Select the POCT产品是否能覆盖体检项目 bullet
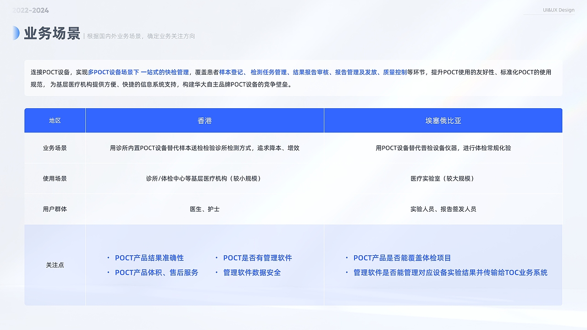Screen dimensions: 587x330 pyautogui.click(x=401, y=258)
